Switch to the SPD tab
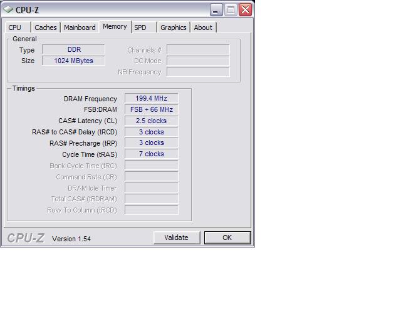The image size is (401, 320). click(144, 27)
